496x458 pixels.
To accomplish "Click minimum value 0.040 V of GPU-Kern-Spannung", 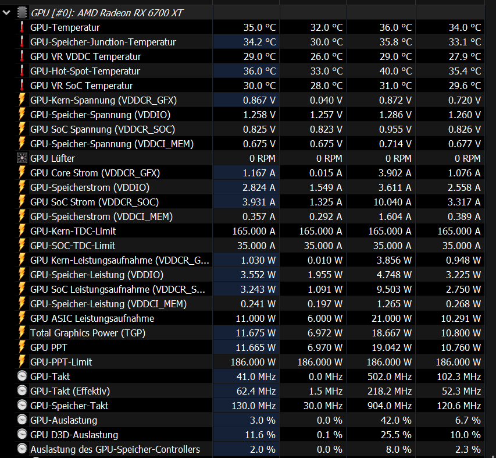I will pyautogui.click(x=326, y=100).
